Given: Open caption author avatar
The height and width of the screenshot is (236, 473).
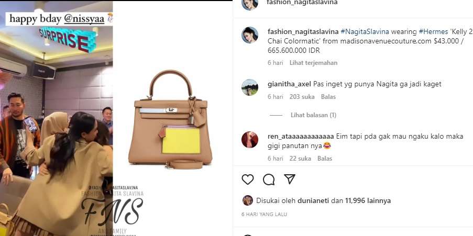Looking at the screenshot, I should 250,35.
